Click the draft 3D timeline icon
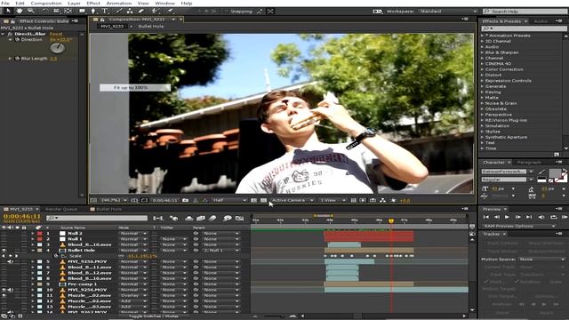Viewport: 569px width, 320px height. [174, 218]
